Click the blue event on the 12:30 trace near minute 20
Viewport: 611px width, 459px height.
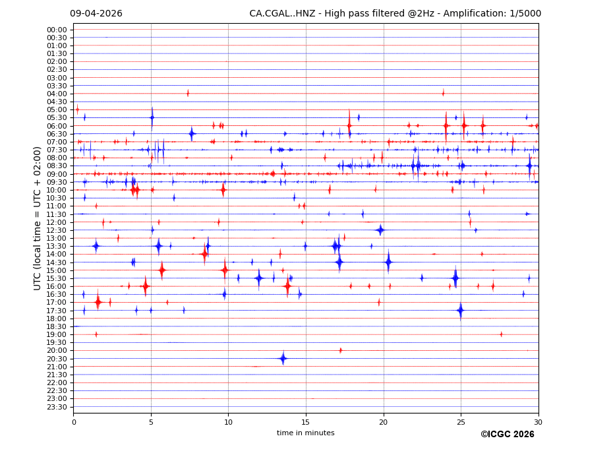pyautogui.click(x=380, y=230)
